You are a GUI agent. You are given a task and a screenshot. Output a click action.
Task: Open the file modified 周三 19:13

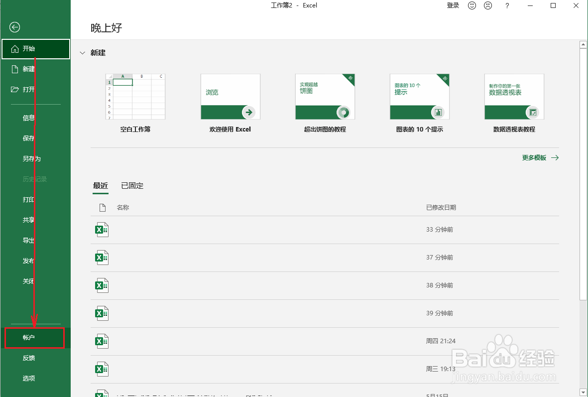325,369
